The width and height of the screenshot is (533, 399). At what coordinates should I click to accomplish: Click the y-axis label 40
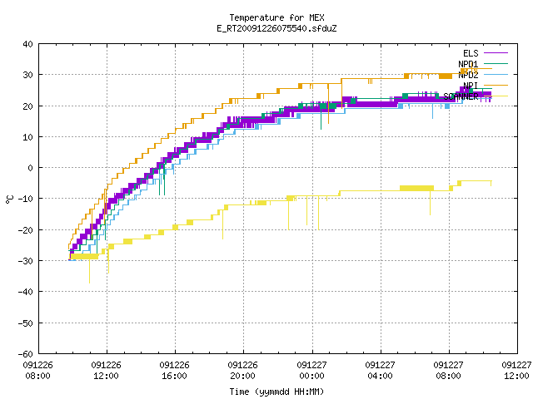tap(27, 44)
